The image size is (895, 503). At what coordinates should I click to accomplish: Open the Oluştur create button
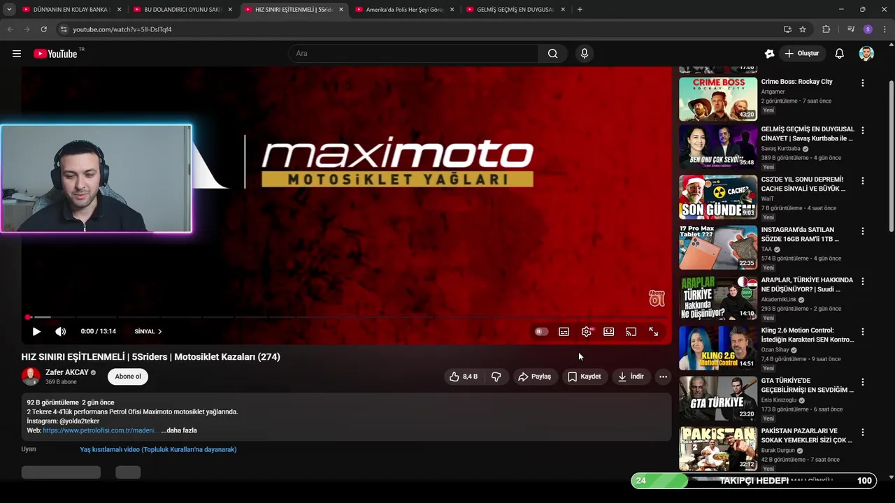802,54
